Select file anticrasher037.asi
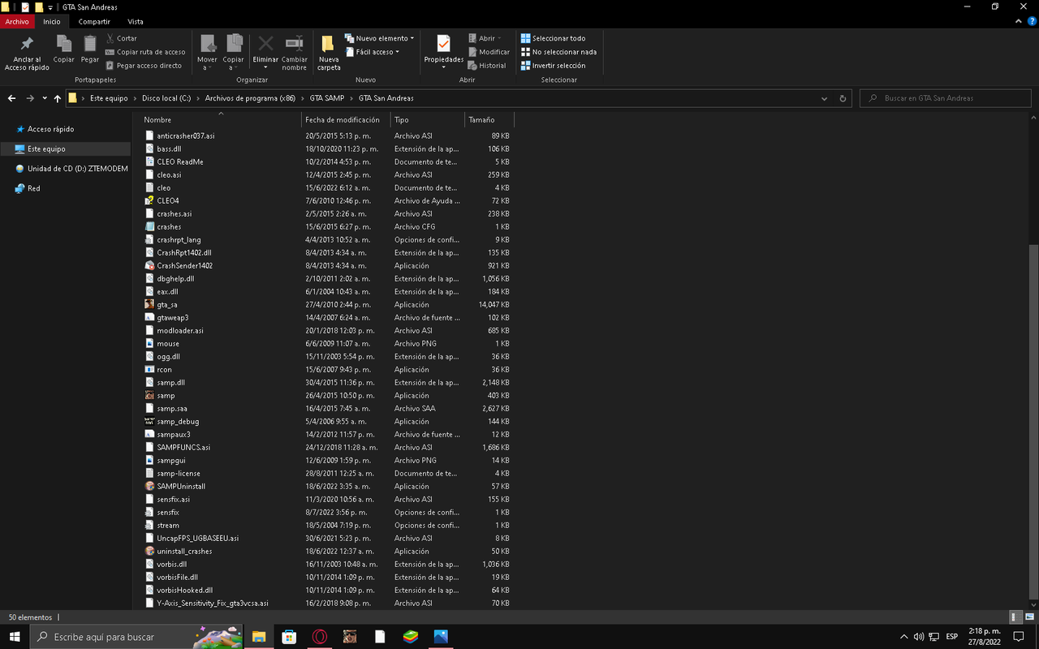 click(x=186, y=135)
